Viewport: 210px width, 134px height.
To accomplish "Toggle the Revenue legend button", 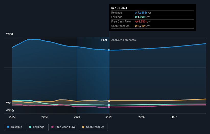I will coord(15,127).
